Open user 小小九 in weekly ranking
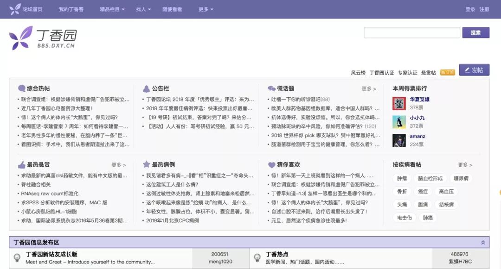 point(417,118)
